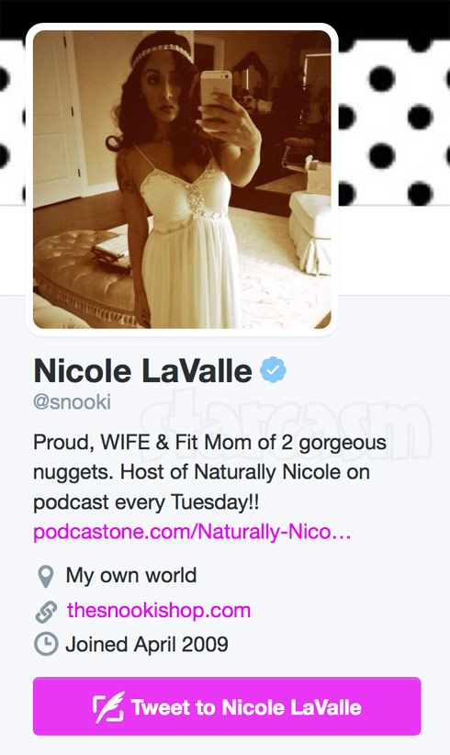Click the location pin icon

tap(46, 576)
